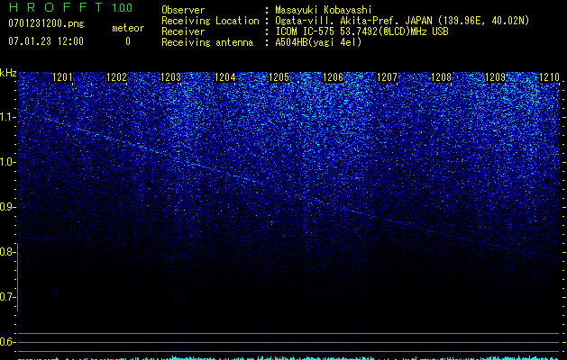Select the filename 0701231200.png
The width and height of the screenshot is (567, 360).
coord(46,23)
